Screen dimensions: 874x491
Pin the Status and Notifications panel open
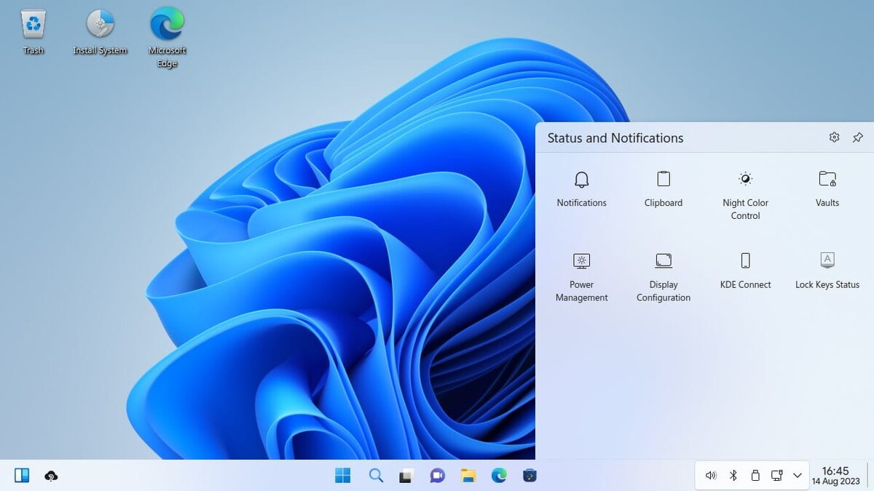point(858,137)
